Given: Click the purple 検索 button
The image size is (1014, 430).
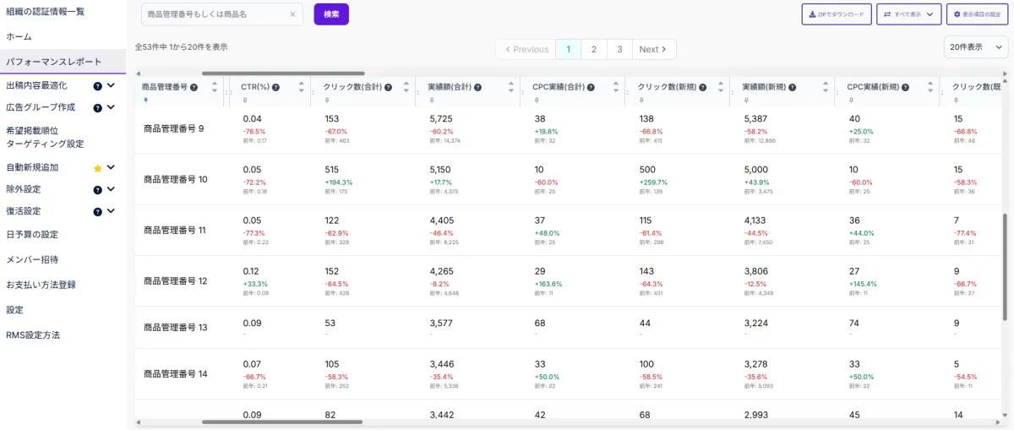Looking at the screenshot, I should 331,14.
